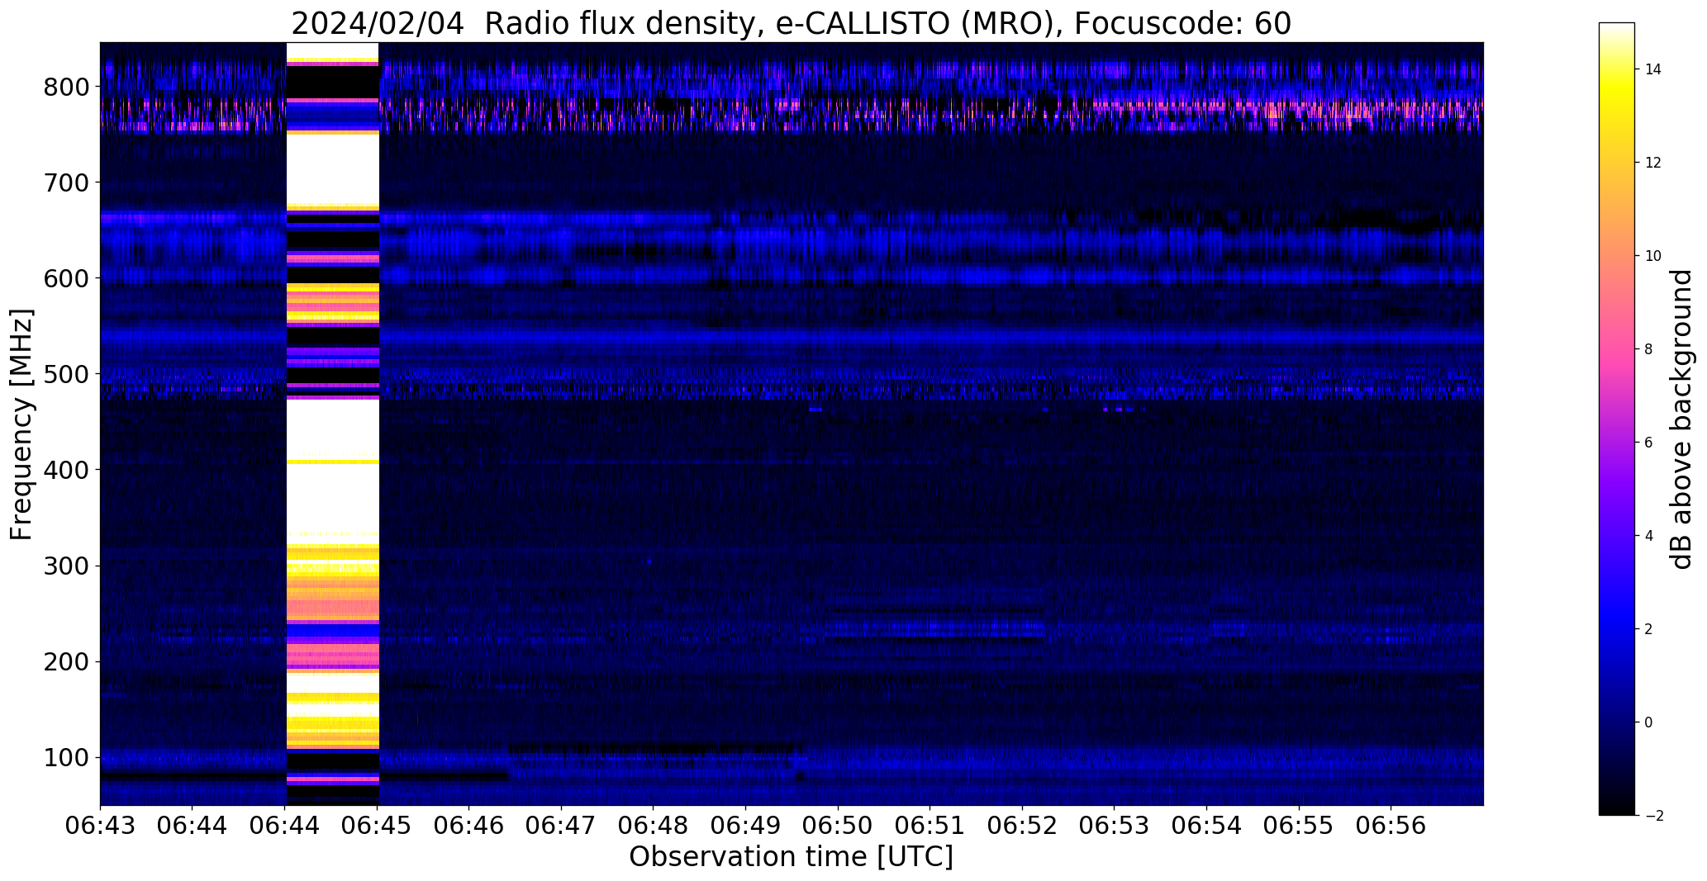Click the plot title mentioning e-CALLISTO (MRO)

[791, 24]
